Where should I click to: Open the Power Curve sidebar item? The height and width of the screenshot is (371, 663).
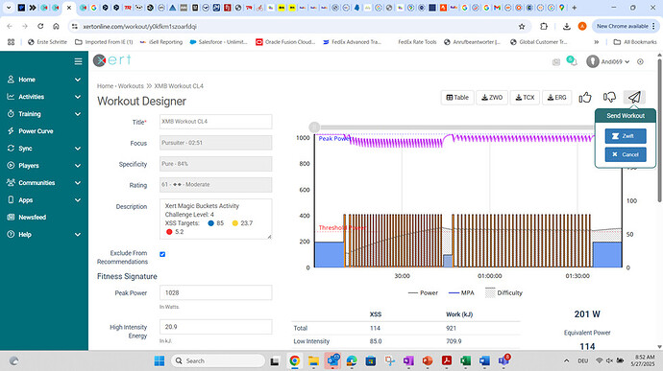coord(36,131)
